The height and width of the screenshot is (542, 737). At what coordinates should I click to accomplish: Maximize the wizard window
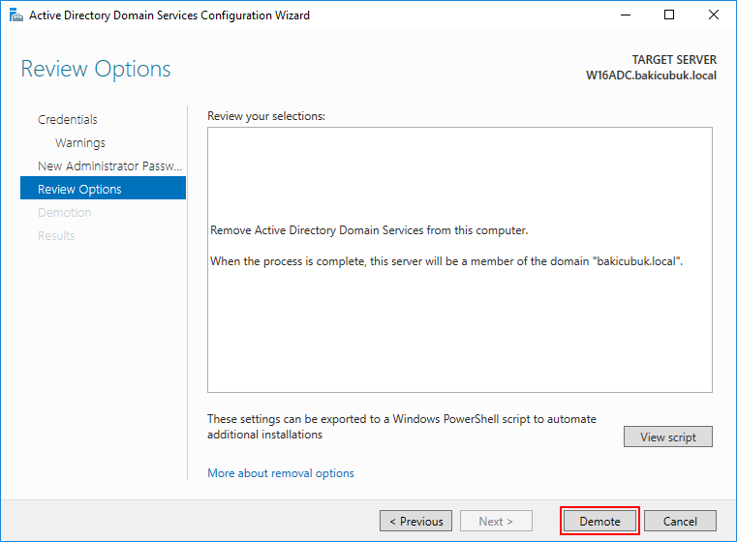669,15
